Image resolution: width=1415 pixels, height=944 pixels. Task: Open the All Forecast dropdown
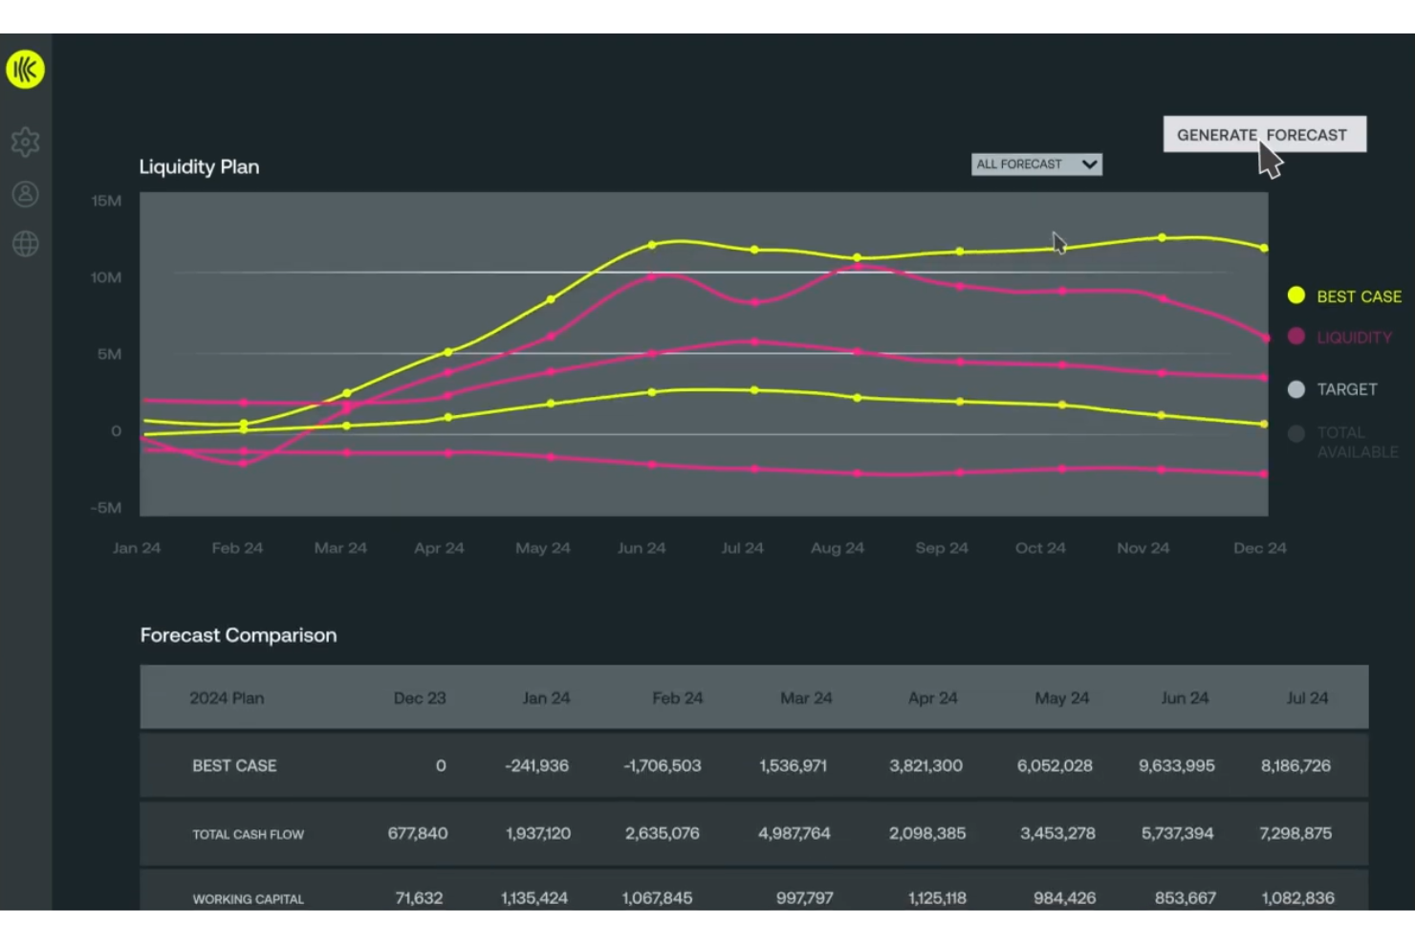click(1036, 165)
